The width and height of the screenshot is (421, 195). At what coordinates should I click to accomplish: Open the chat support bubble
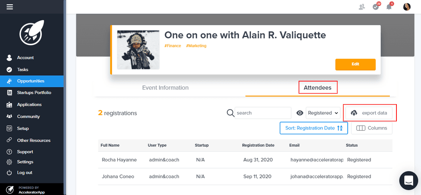pos(409,180)
